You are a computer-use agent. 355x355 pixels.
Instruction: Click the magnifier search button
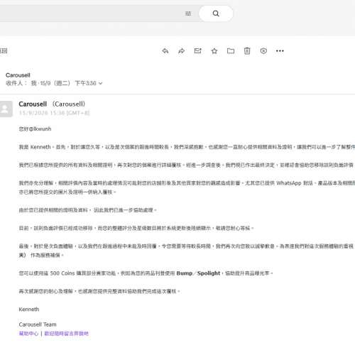[x=216, y=13]
